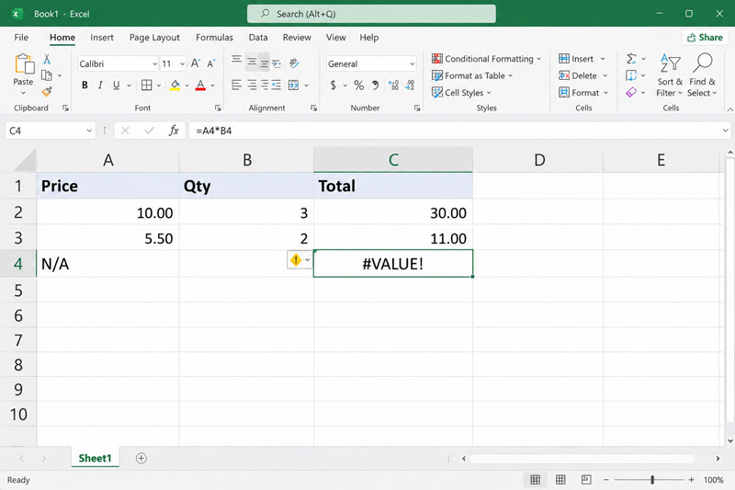This screenshot has width=735, height=490.
Task: Apply percent style format
Action: coord(359,85)
